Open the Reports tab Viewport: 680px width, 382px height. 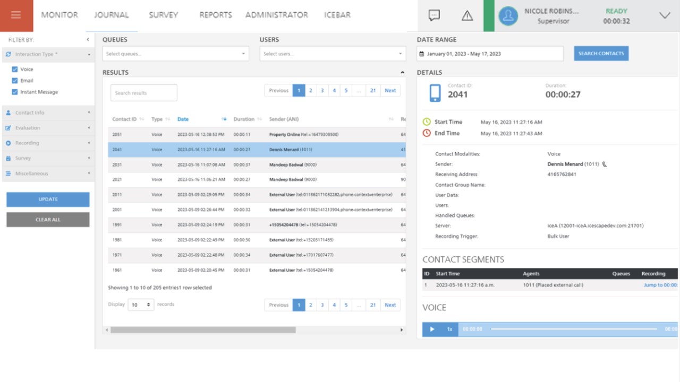(x=216, y=15)
